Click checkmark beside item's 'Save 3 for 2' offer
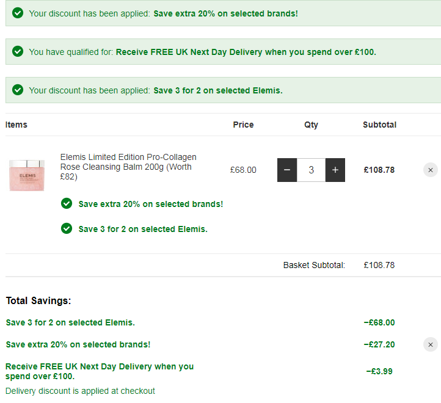The width and height of the screenshot is (441, 403). tap(67, 228)
